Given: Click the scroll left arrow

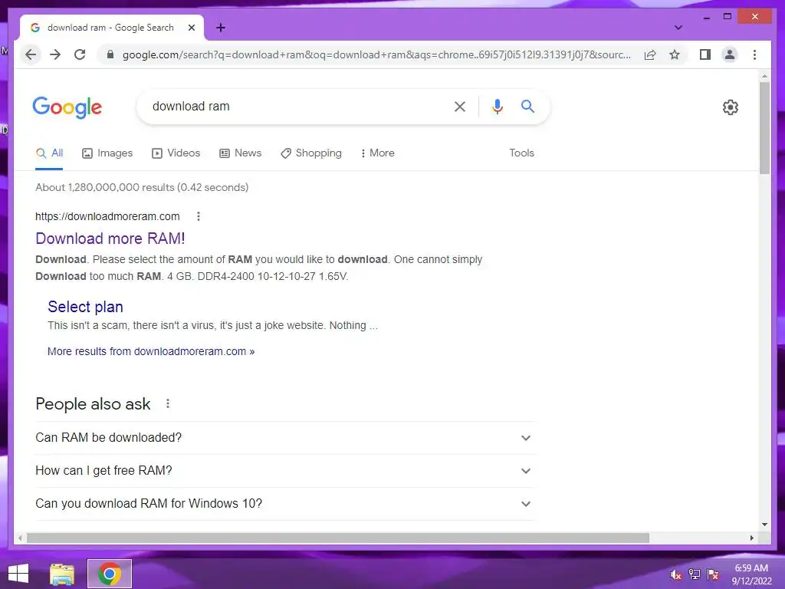Looking at the screenshot, I should (x=20, y=538).
